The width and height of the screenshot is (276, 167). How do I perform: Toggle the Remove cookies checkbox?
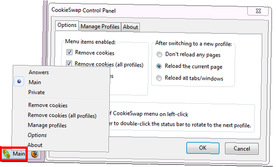point(69,52)
